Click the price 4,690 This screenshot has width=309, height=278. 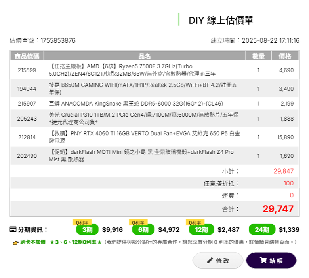point(286,70)
